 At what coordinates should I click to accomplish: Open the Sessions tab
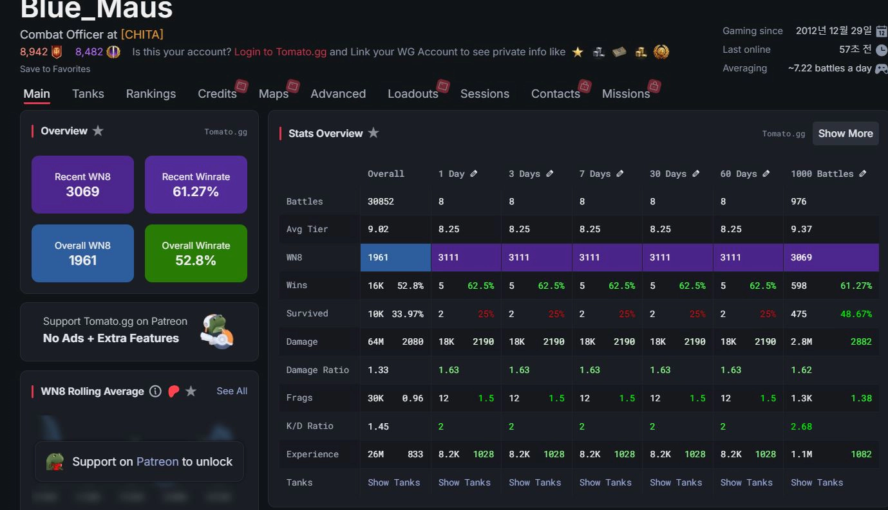[x=485, y=94]
